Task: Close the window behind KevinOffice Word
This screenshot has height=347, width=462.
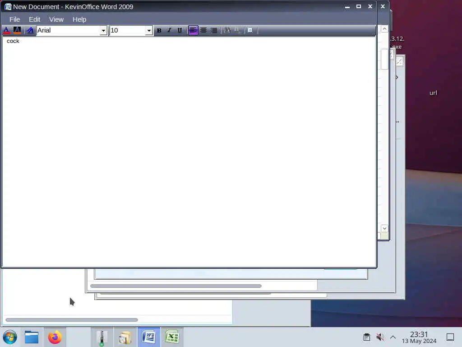Action: (x=383, y=6)
